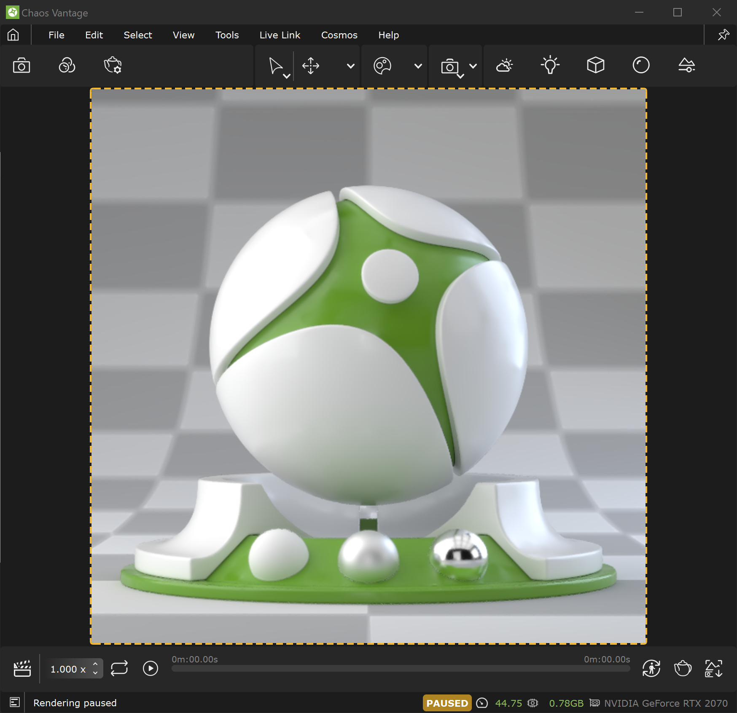Increase playback speed with up arrow
This screenshot has height=713, width=737.
(x=95, y=664)
